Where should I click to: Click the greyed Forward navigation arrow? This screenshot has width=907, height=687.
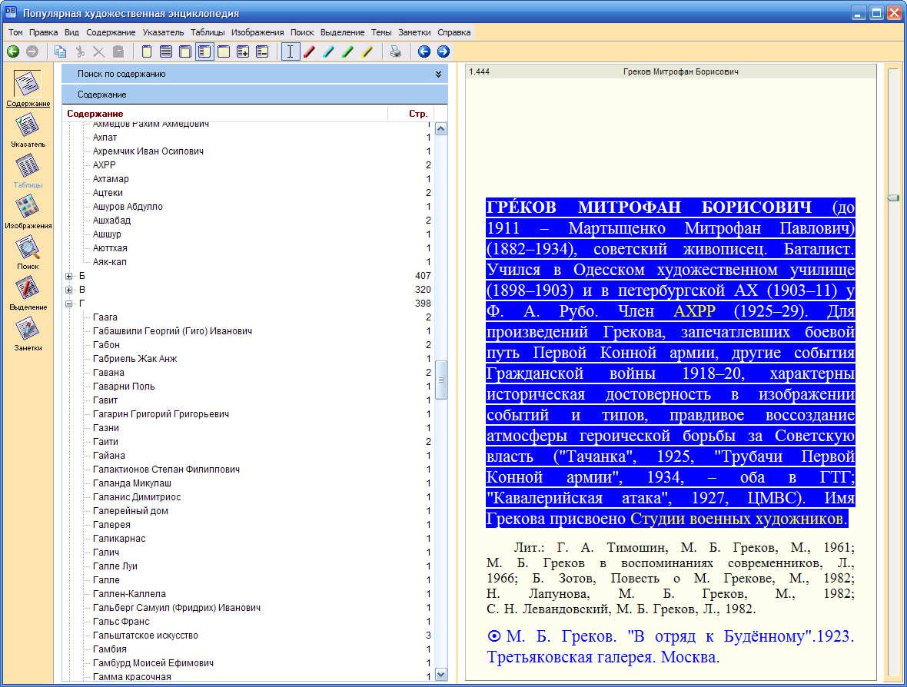(32, 51)
